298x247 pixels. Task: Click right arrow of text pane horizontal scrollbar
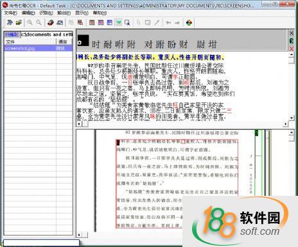click(285, 124)
